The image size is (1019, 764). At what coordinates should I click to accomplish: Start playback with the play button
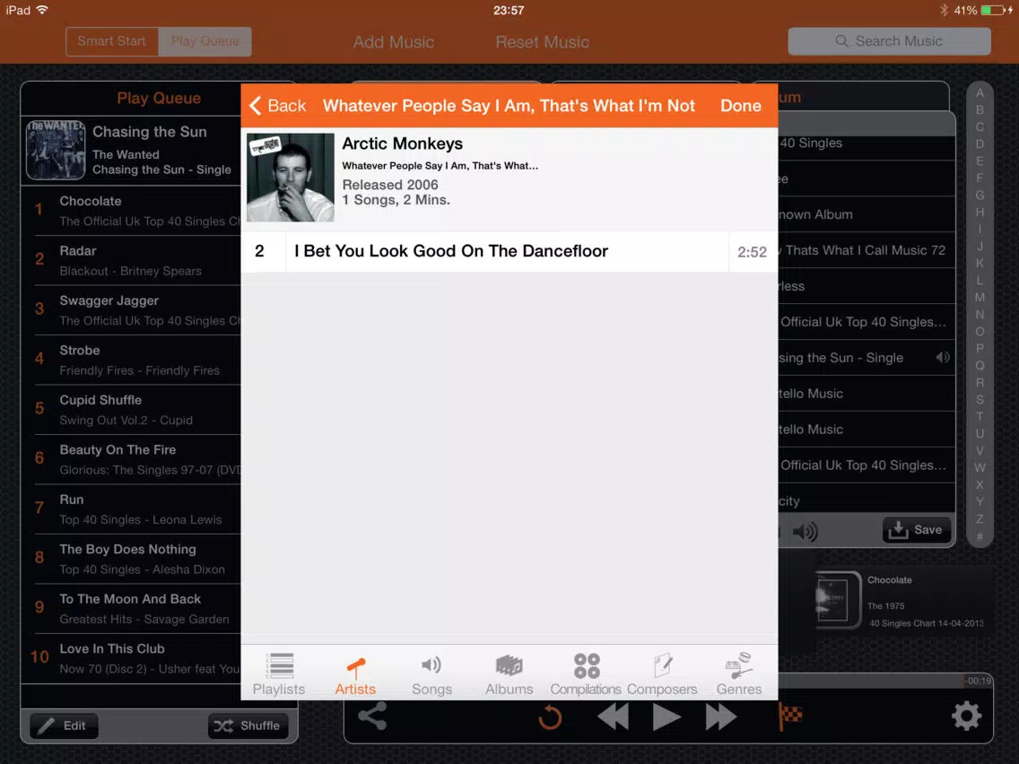pyautogui.click(x=666, y=717)
